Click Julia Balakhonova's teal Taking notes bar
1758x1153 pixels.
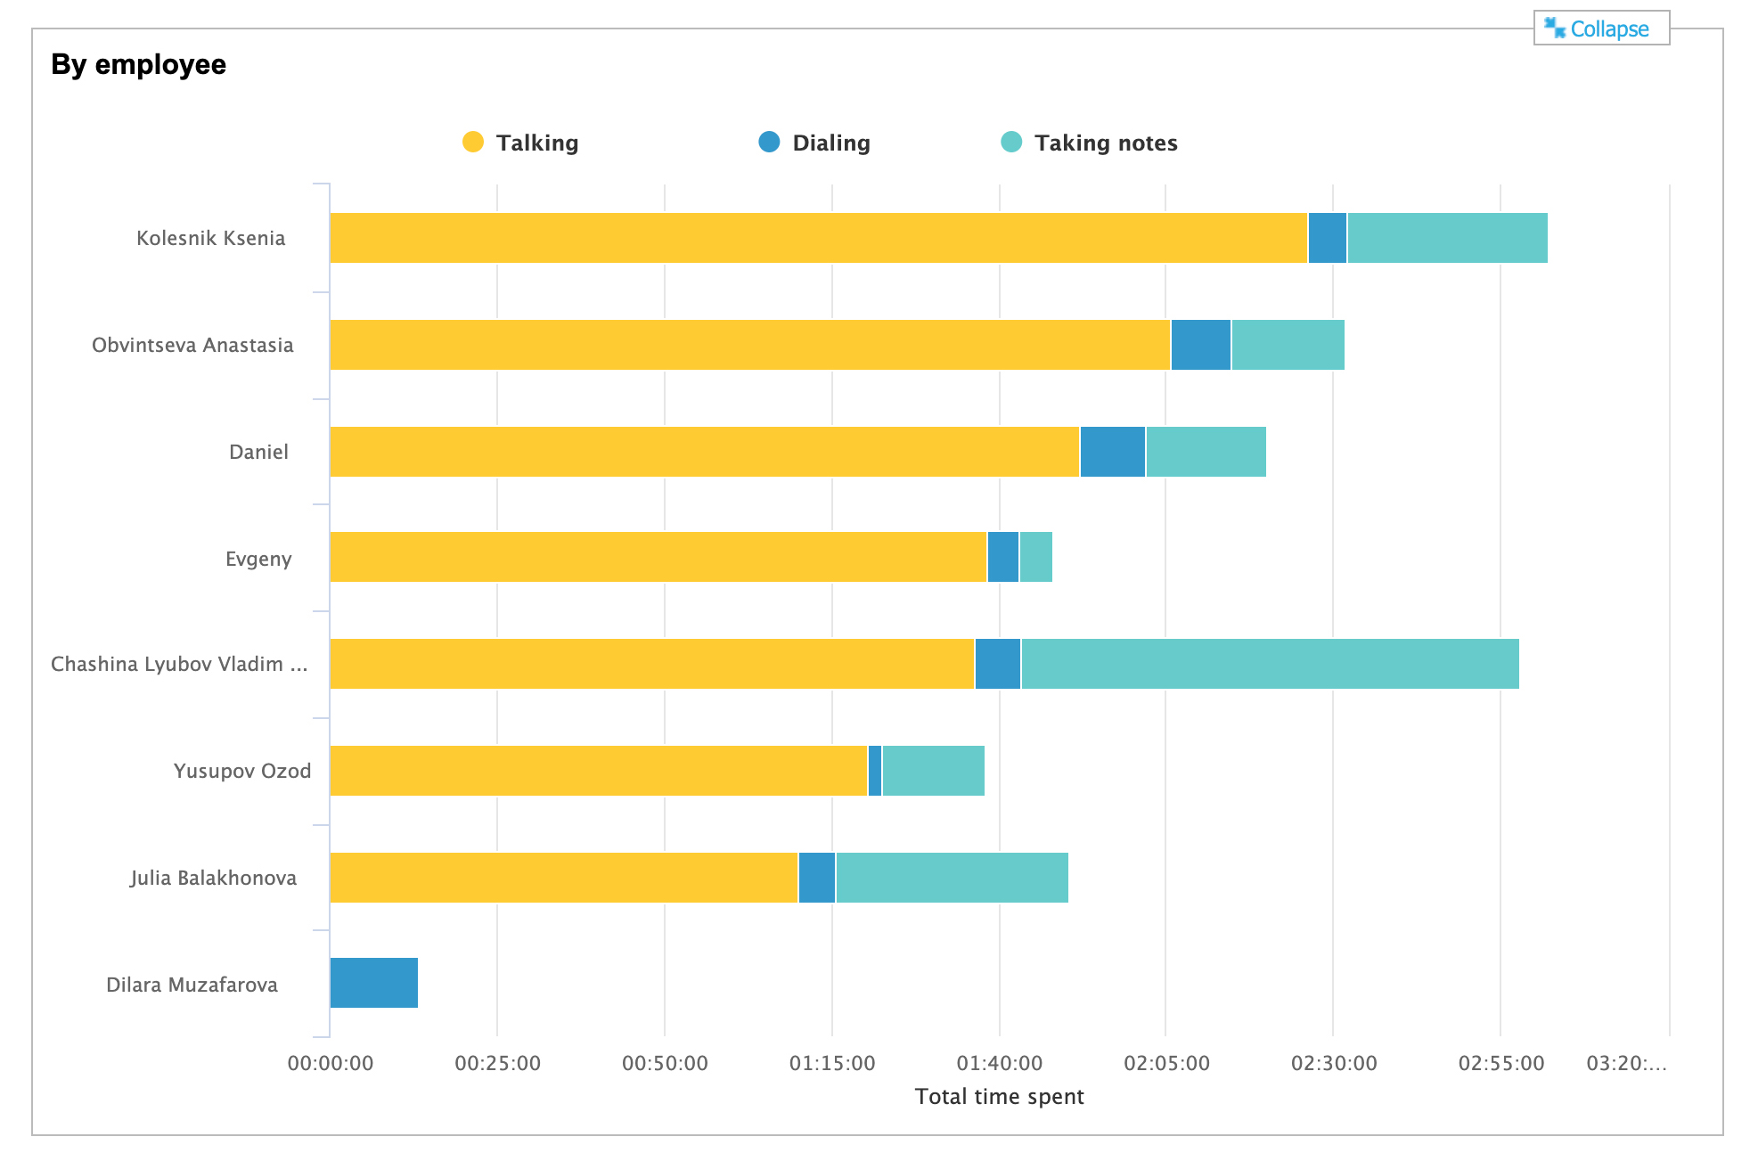coord(952,878)
